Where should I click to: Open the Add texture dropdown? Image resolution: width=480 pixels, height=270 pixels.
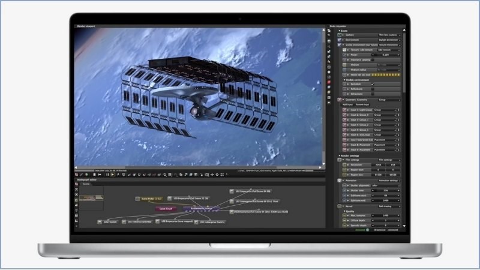[x=388, y=50]
